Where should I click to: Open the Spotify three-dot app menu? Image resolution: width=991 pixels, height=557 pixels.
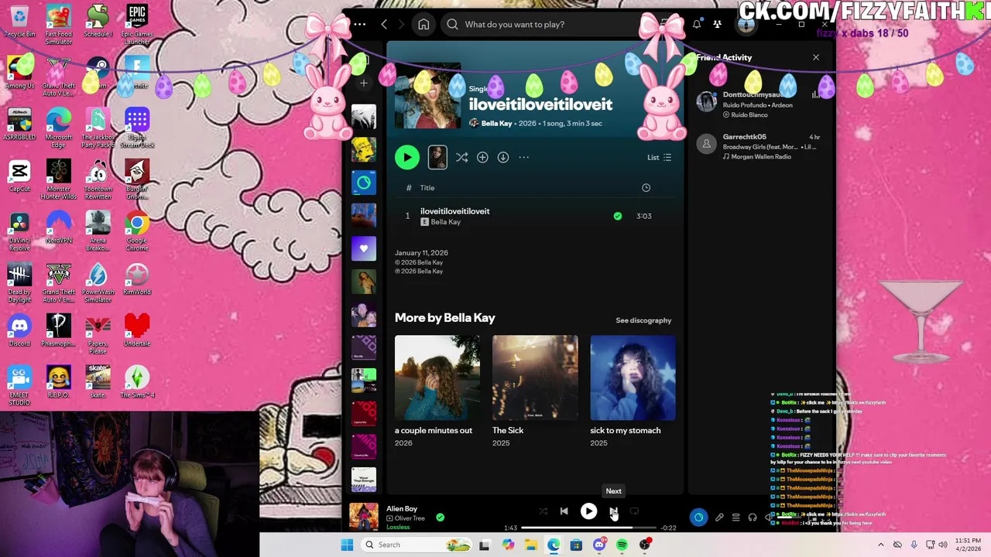360,24
